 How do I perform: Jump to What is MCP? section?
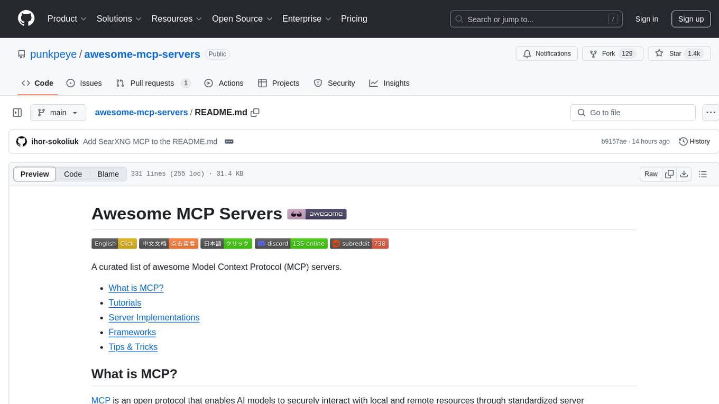136,288
